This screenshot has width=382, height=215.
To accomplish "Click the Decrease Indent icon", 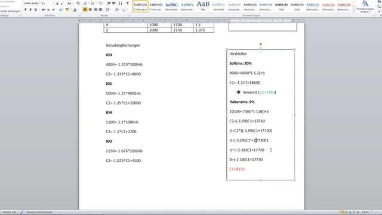I will 109,3.
